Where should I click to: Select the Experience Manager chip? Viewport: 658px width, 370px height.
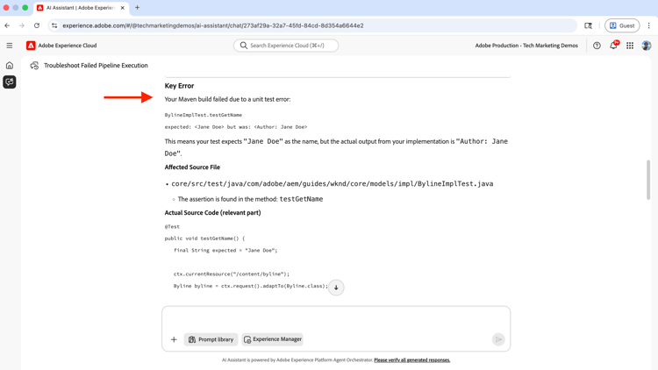pos(272,339)
